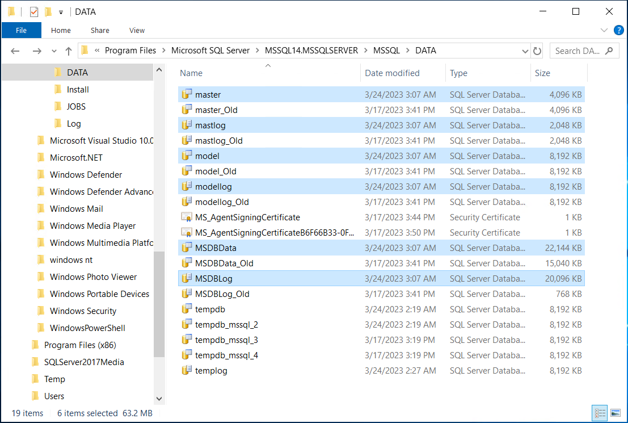
Task: Open the recent locations dropdown arrow
Action: pos(53,51)
